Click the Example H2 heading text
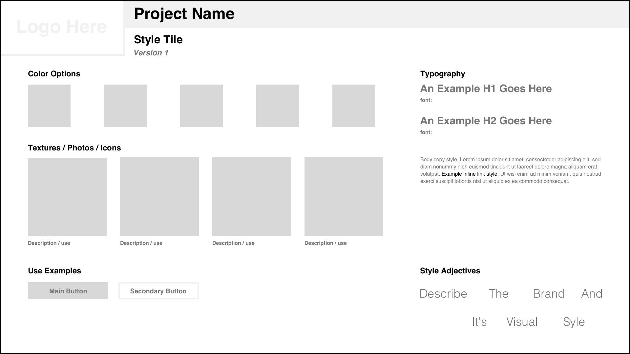630x354 pixels. pos(486,121)
